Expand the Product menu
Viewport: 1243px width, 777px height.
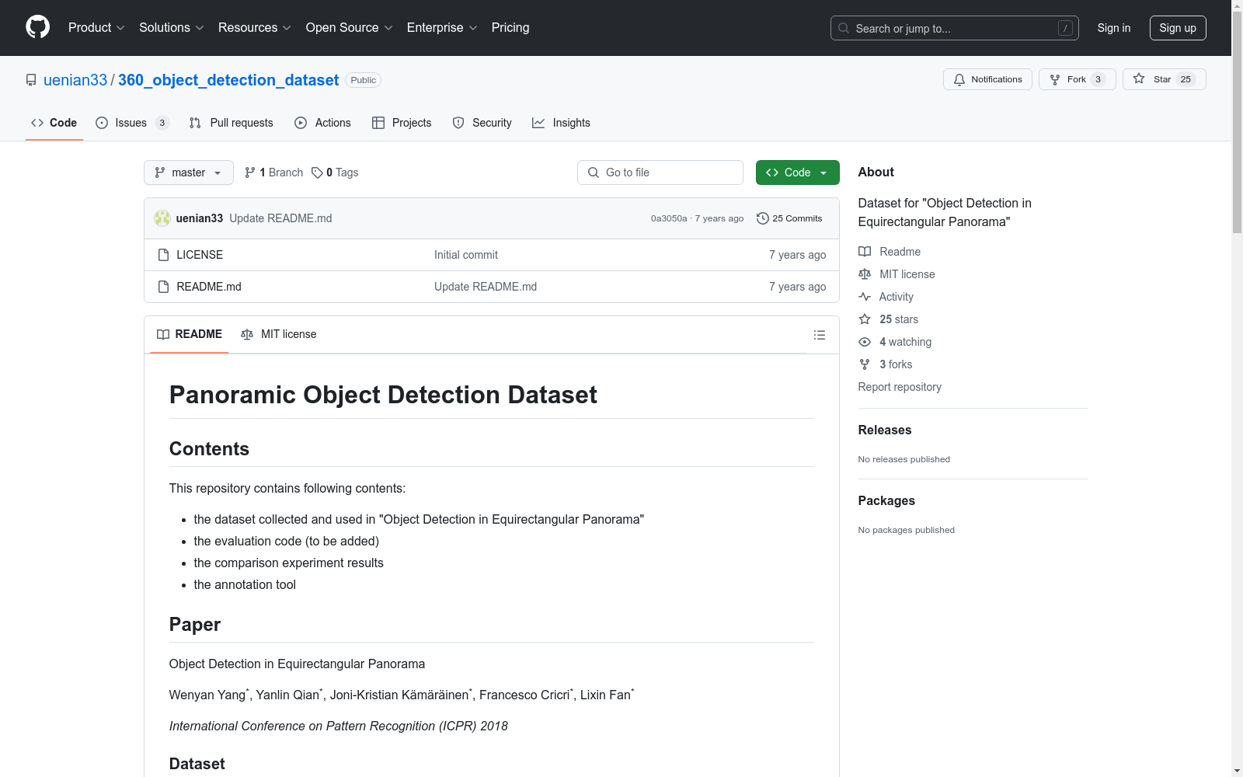96,28
